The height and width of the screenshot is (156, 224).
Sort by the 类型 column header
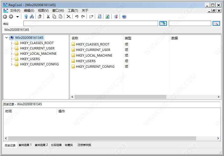click(x=146, y=38)
